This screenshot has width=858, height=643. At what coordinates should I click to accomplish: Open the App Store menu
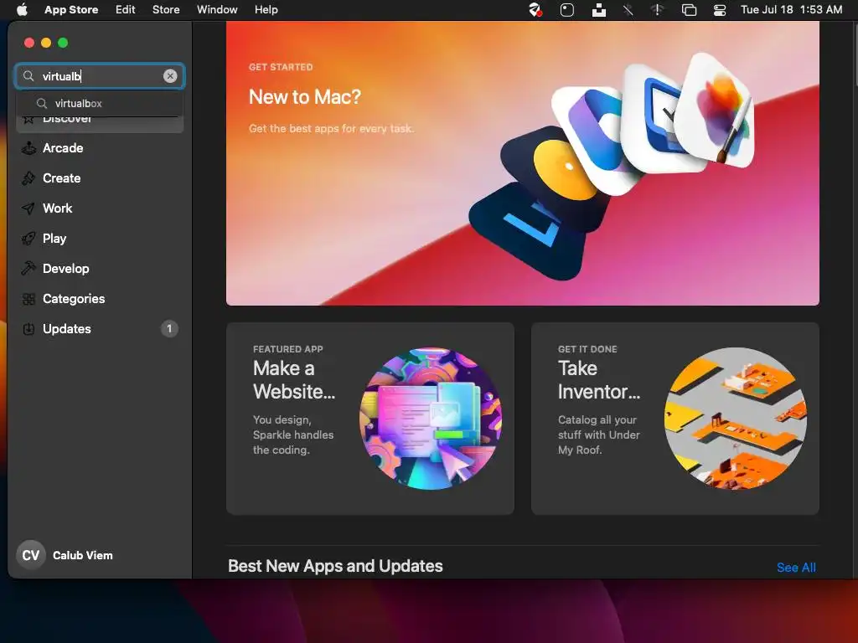tap(71, 9)
